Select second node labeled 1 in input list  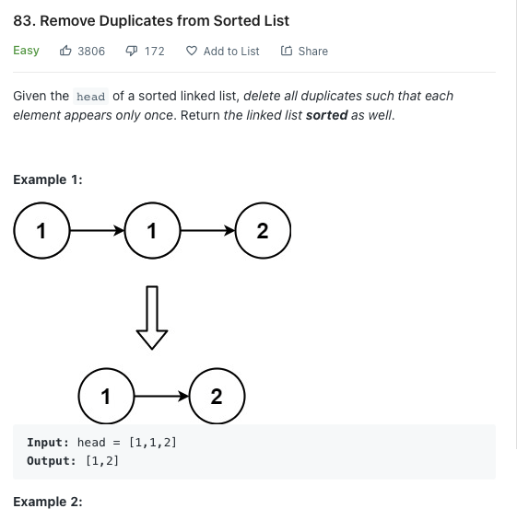[x=152, y=230]
